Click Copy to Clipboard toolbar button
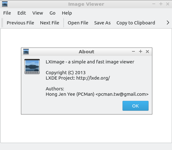The width and height of the screenshot is (172, 150). coord(136,23)
